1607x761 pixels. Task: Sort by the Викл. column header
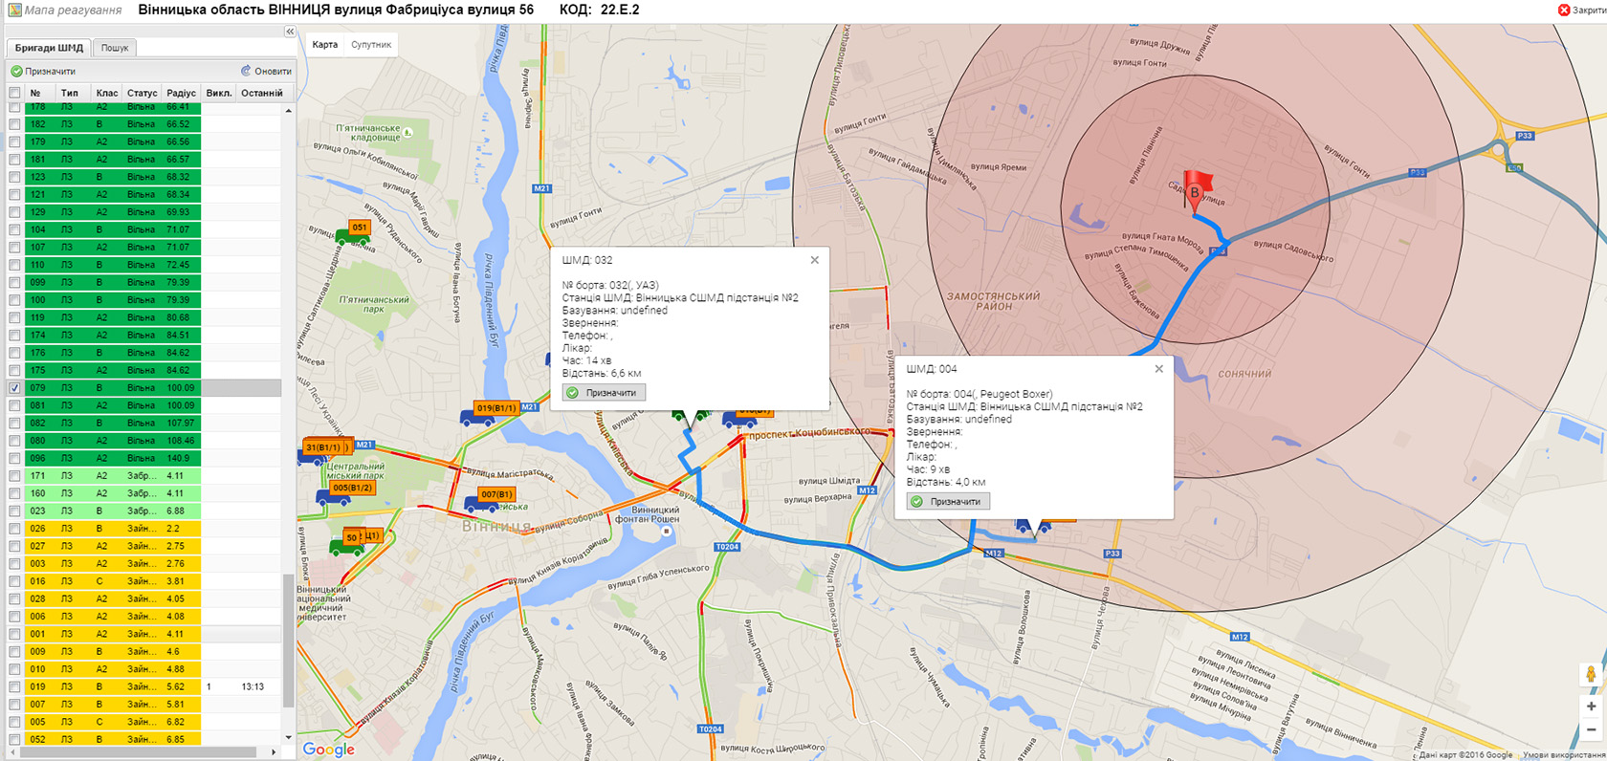(x=219, y=93)
